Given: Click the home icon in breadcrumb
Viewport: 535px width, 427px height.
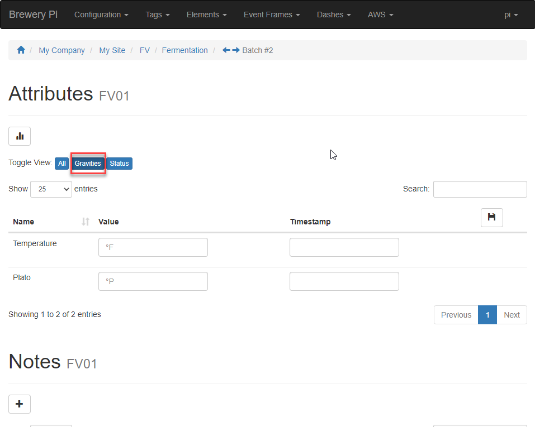Looking at the screenshot, I should coord(21,50).
